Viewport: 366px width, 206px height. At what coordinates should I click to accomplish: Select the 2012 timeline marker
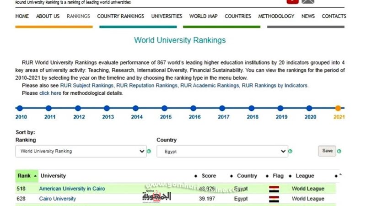pos(78,108)
